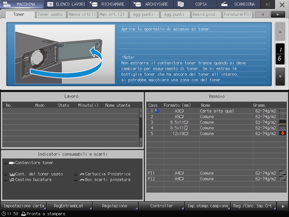The height and width of the screenshot is (217, 289).
Task: Open the Regolazione menu
Action: 116,206
